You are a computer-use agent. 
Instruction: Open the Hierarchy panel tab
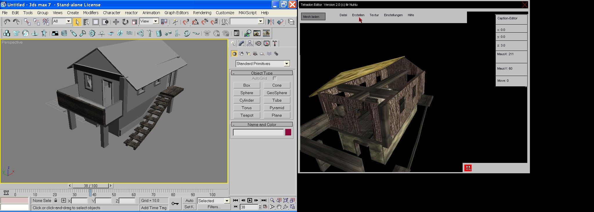click(x=249, y=43)
